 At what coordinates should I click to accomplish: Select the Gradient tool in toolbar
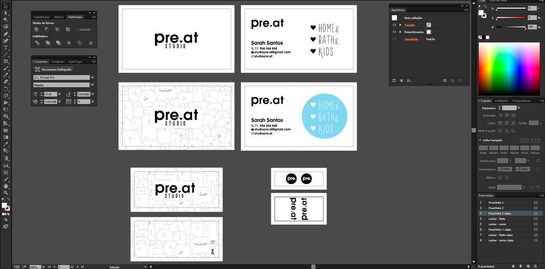coord(6,137)
